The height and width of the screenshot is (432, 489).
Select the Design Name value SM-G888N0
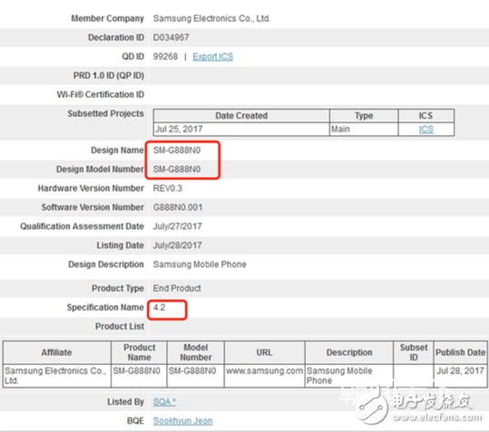point(177,150)
